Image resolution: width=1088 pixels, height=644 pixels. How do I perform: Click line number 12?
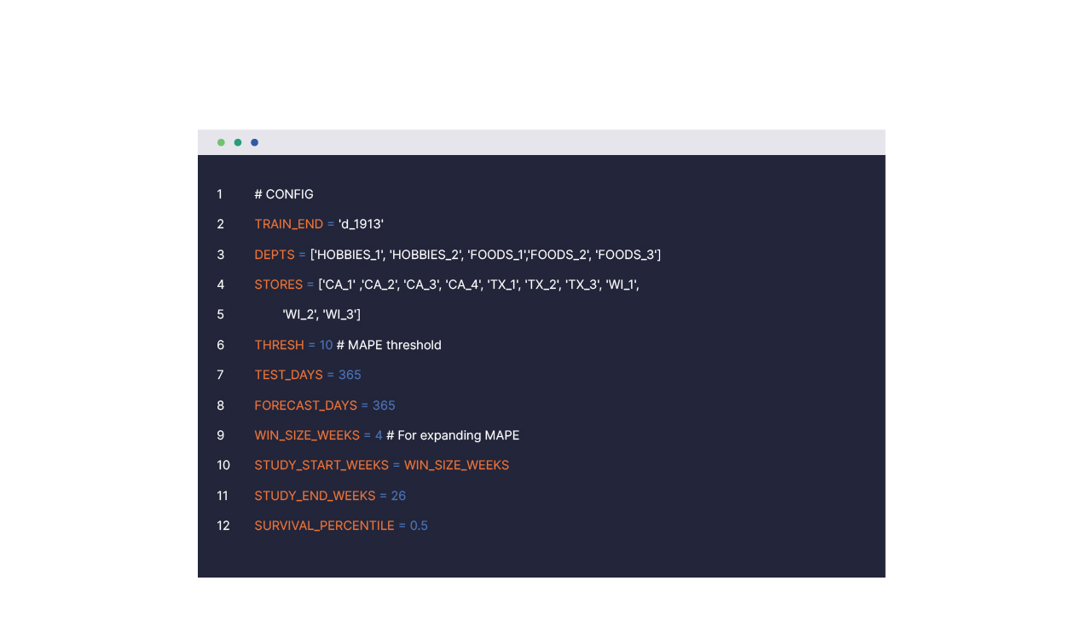pyautogui.click(x=223, y=526)
